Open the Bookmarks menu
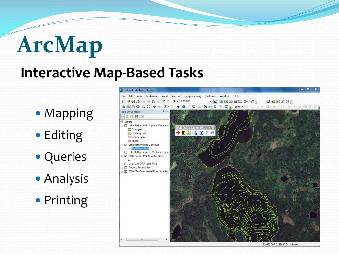The image size is (339, 254). point(152,96)
